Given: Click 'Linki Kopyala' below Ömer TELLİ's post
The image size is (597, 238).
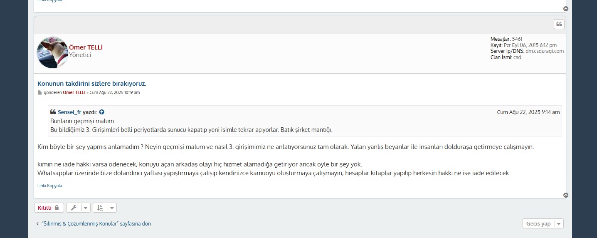Looking at the screenshot, I should [50, 186].
